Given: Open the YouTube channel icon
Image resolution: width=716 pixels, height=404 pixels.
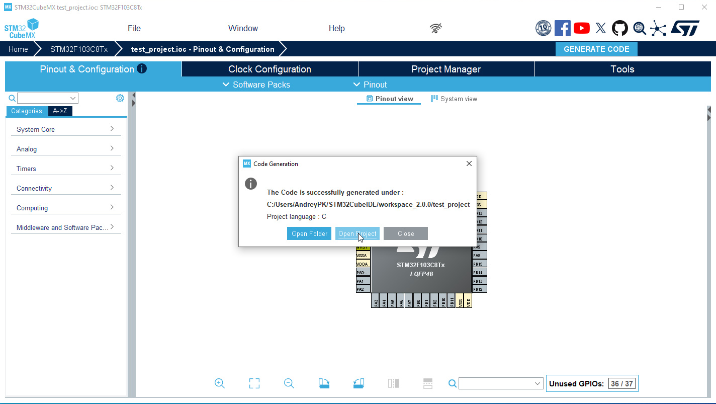Looking at the screenshot, I should point(582,28).
